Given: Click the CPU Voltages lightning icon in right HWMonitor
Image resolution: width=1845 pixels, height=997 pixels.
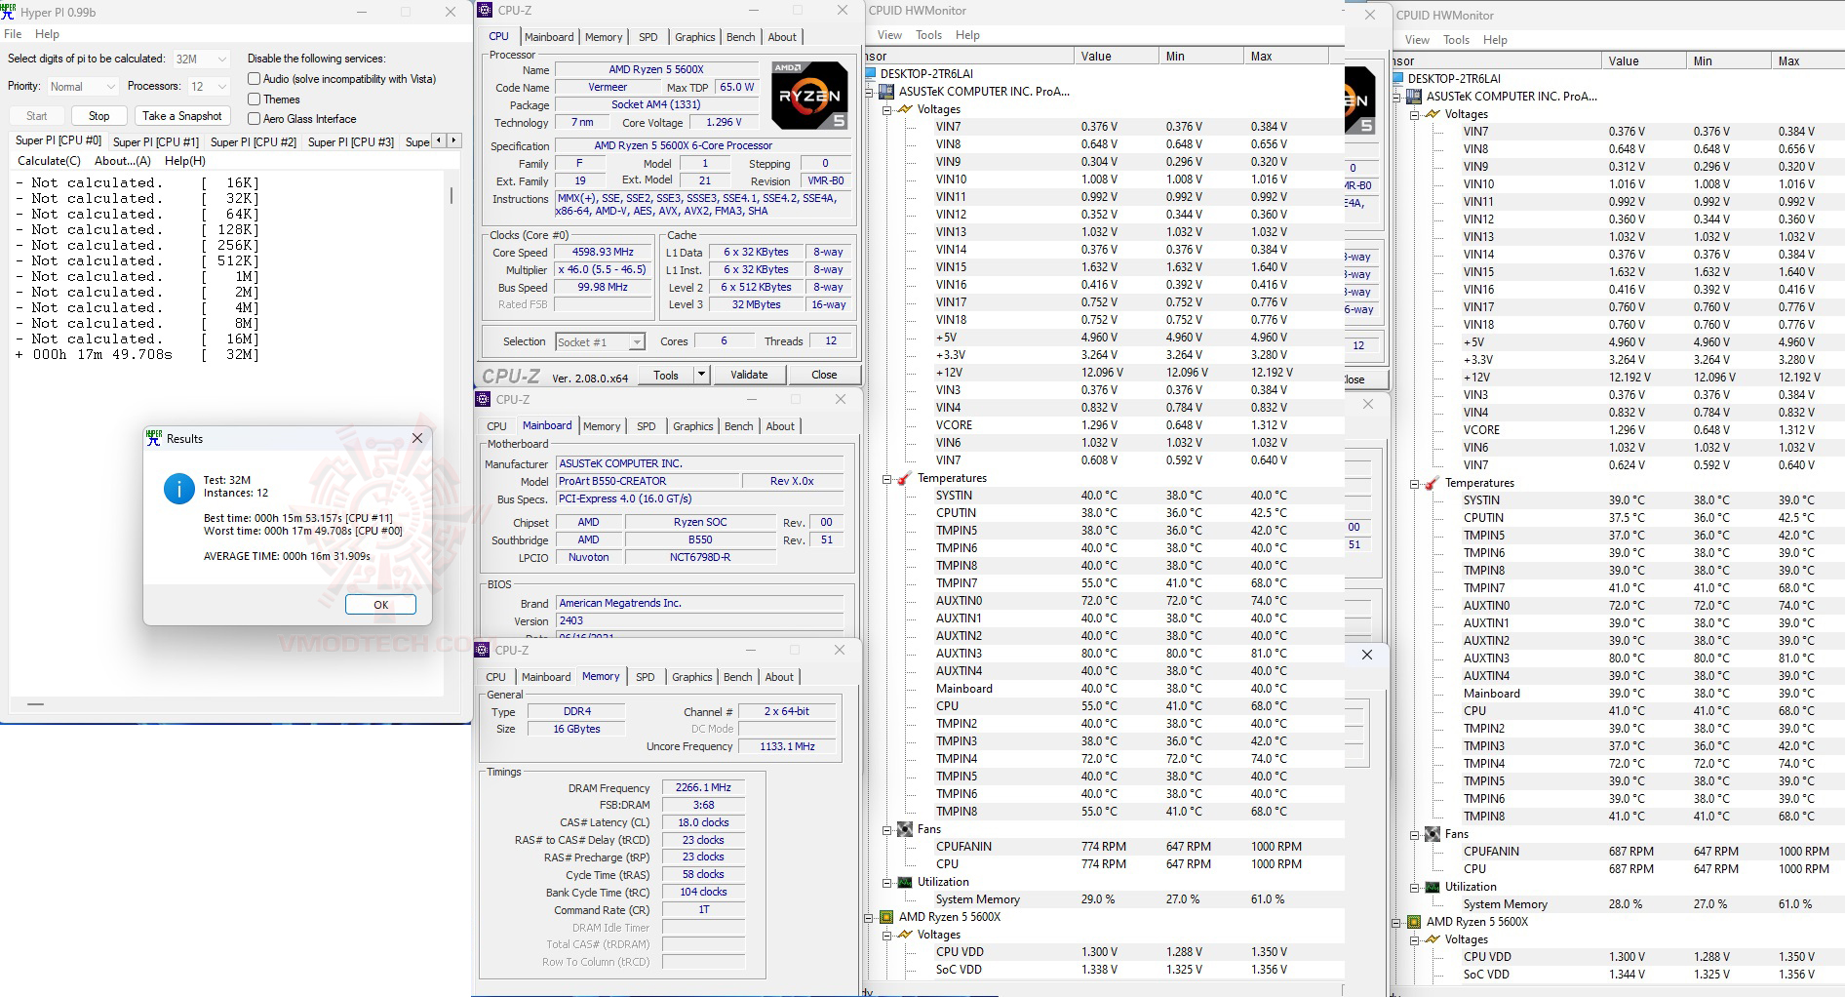Looking at the screenshot, I should click(1433, 939).
